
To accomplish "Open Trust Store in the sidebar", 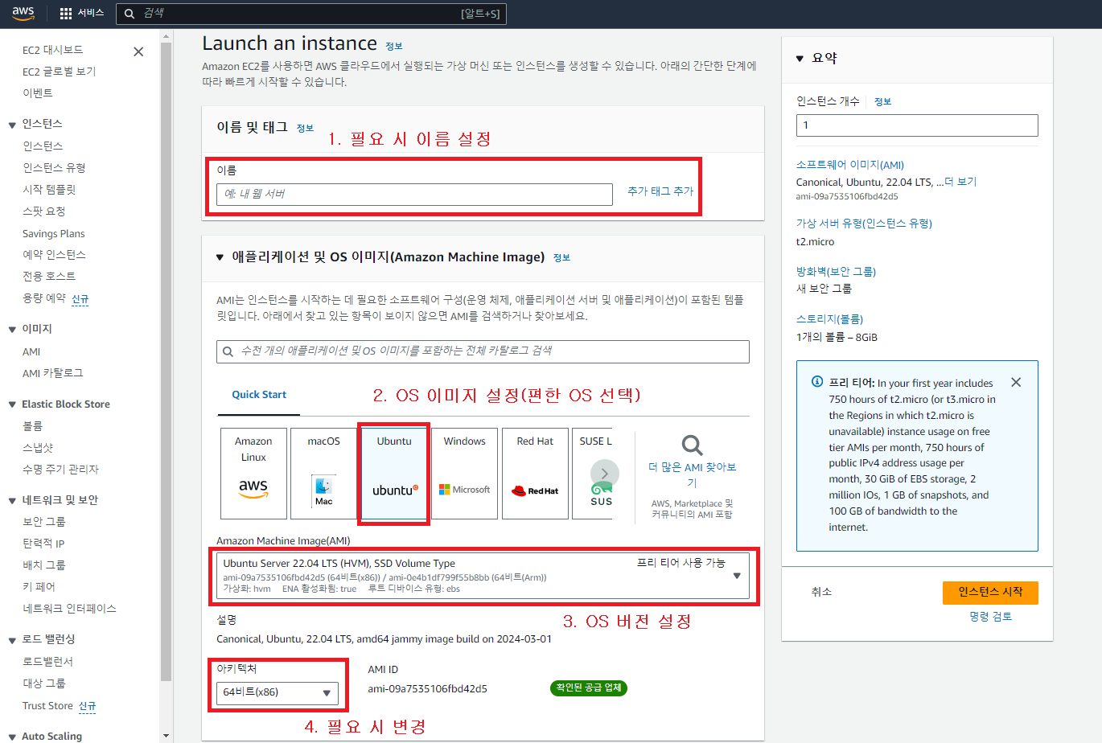I will tap(47, 706).
